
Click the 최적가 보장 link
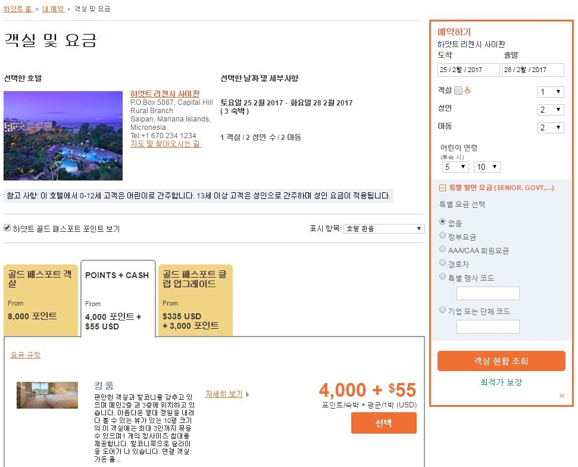coord(501,382)
